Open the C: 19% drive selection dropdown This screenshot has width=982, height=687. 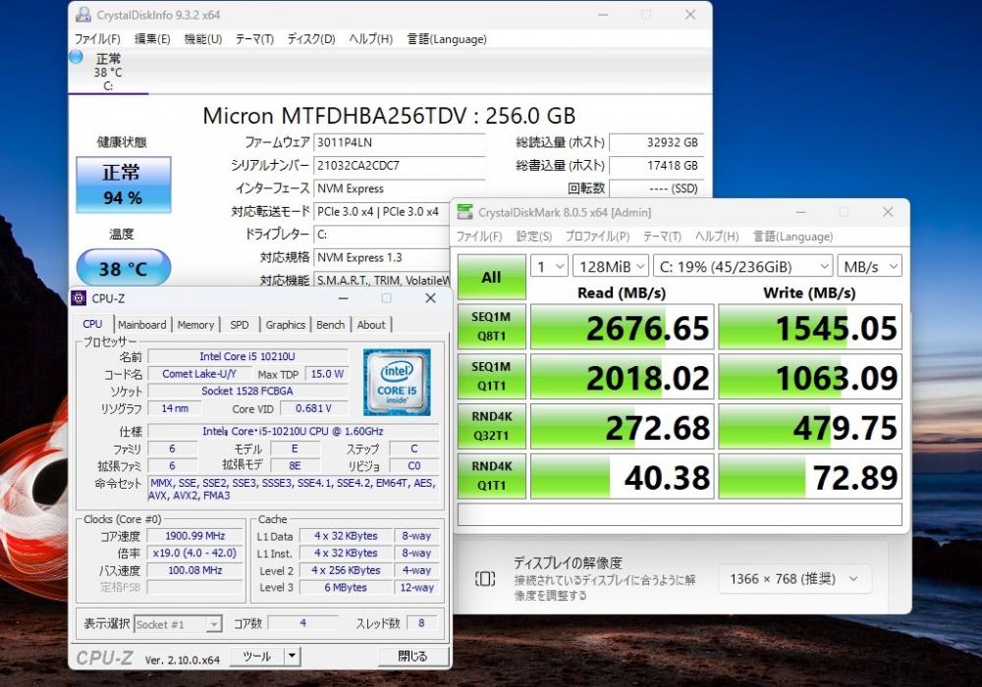pos(742,267)
